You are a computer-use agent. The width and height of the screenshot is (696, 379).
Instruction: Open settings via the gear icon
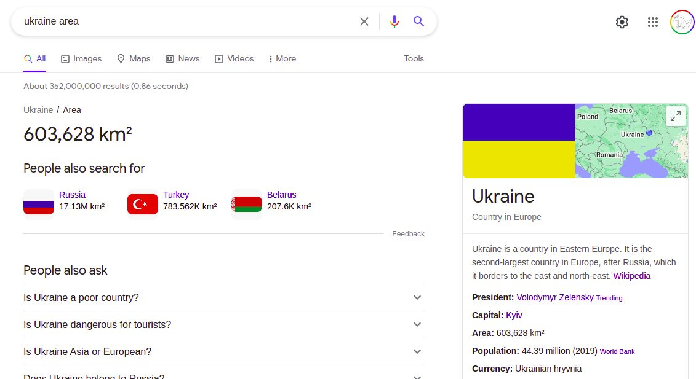click(x=622, y=21)
